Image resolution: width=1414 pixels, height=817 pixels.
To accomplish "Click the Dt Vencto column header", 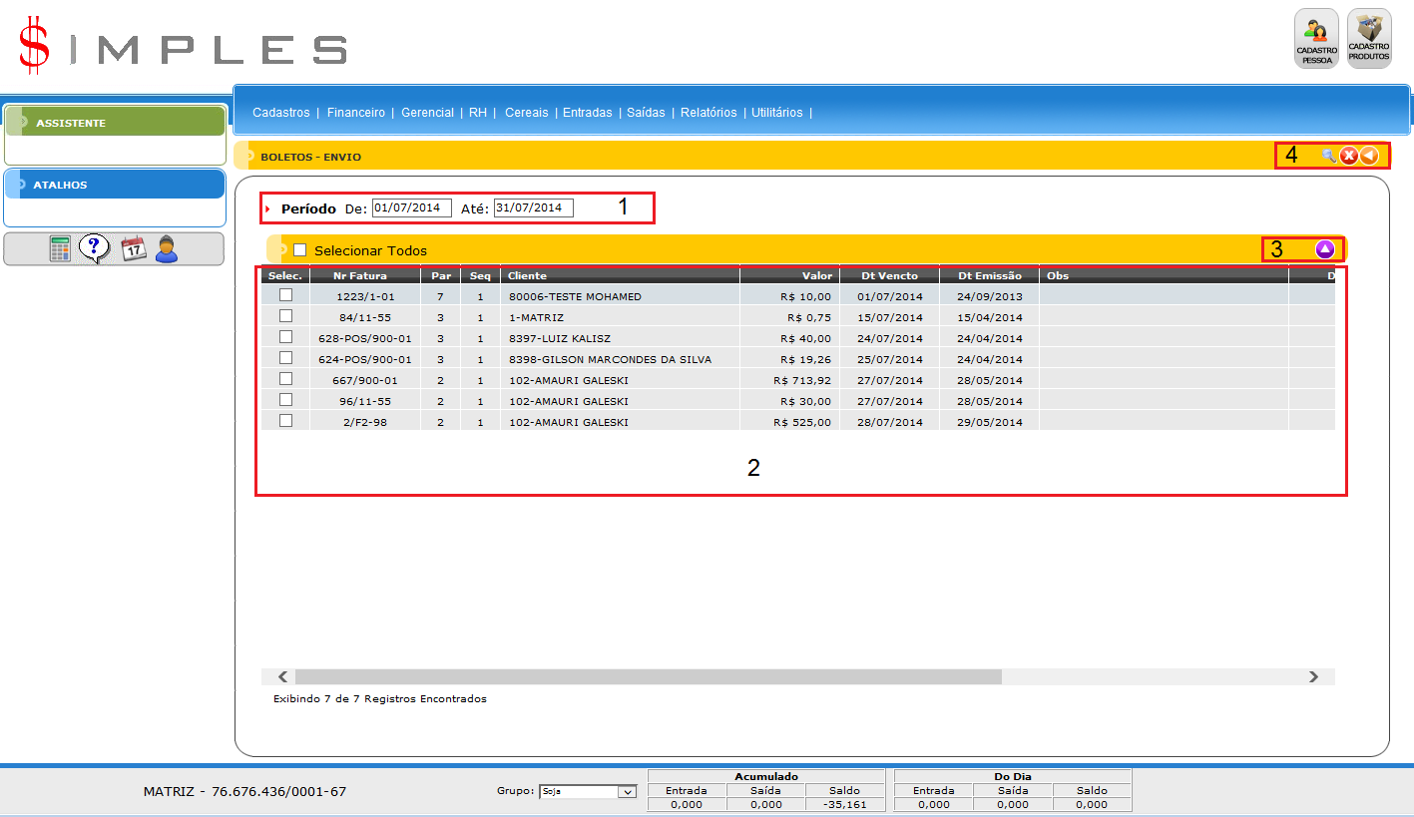I will coord(888,275).
